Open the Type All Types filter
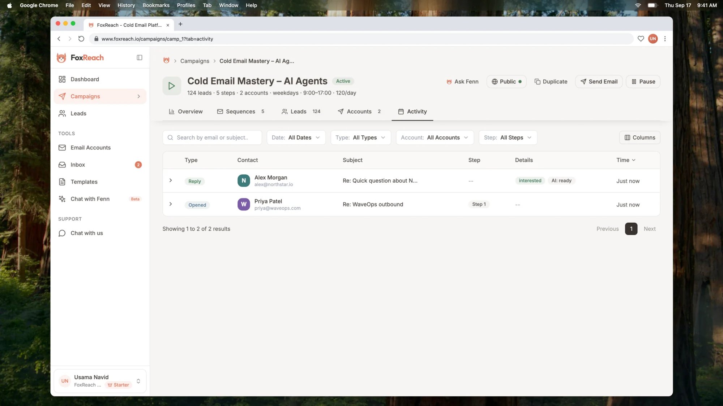723x406 pixels. (361, 137)
